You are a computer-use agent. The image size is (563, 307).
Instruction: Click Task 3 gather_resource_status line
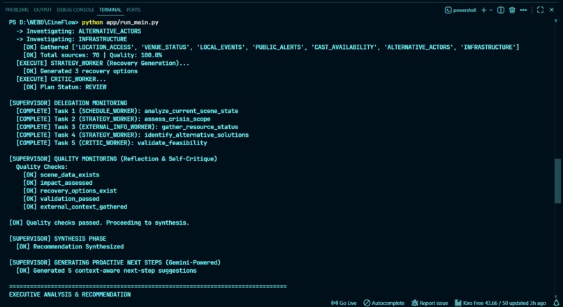pos(127,127)
